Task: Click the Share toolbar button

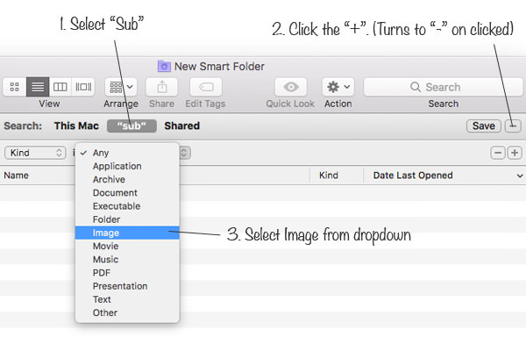Action: point(161,87)
